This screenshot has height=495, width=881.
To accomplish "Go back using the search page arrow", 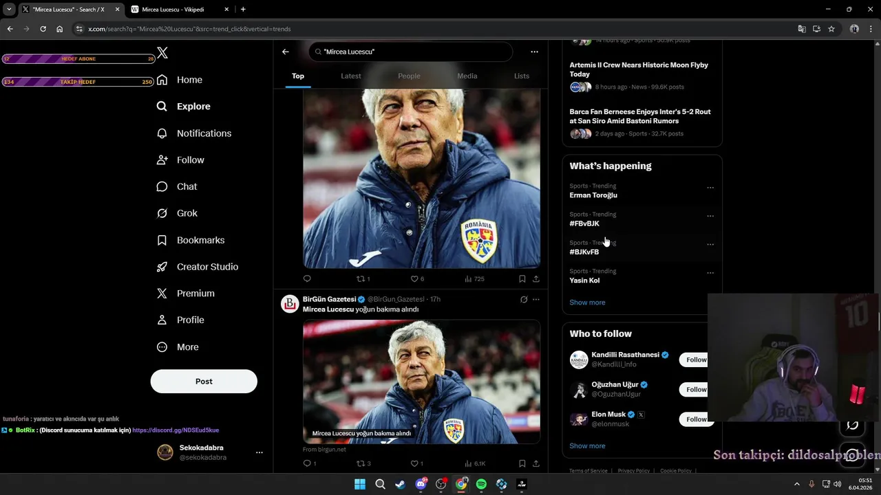I will point(286,52).
